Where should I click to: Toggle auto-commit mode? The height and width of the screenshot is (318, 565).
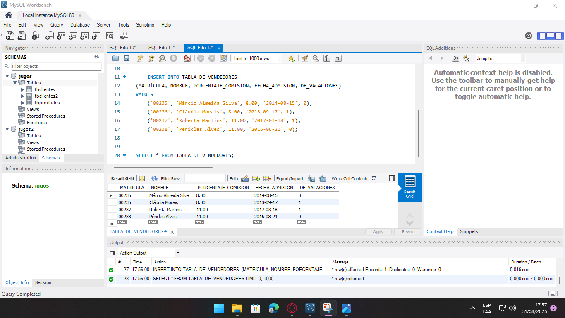pos(223,58)
